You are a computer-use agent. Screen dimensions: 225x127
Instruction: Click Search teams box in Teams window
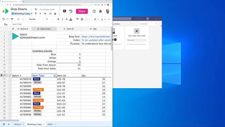pyautogui.click(x=148, y=24)
